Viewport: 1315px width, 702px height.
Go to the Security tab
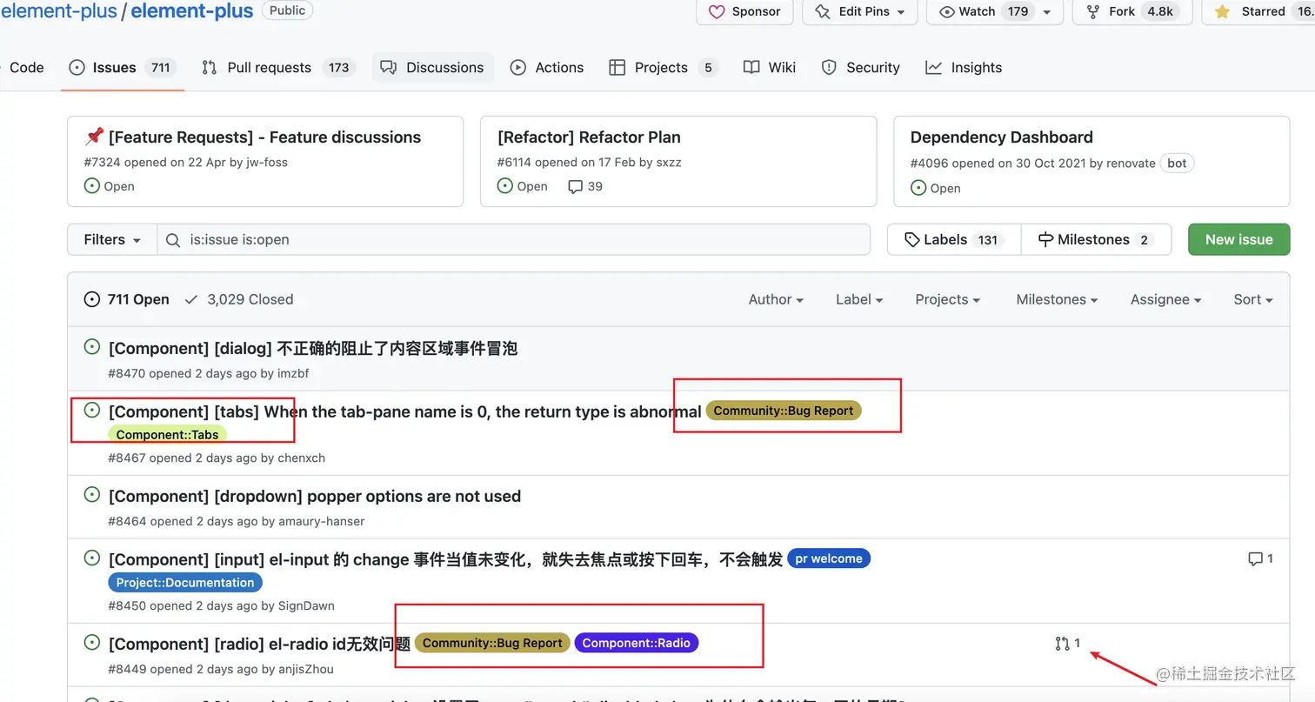(x=861, y=67)
